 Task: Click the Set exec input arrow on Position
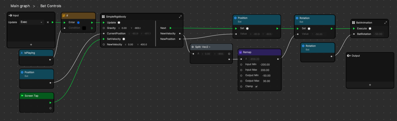coord(236,28)
